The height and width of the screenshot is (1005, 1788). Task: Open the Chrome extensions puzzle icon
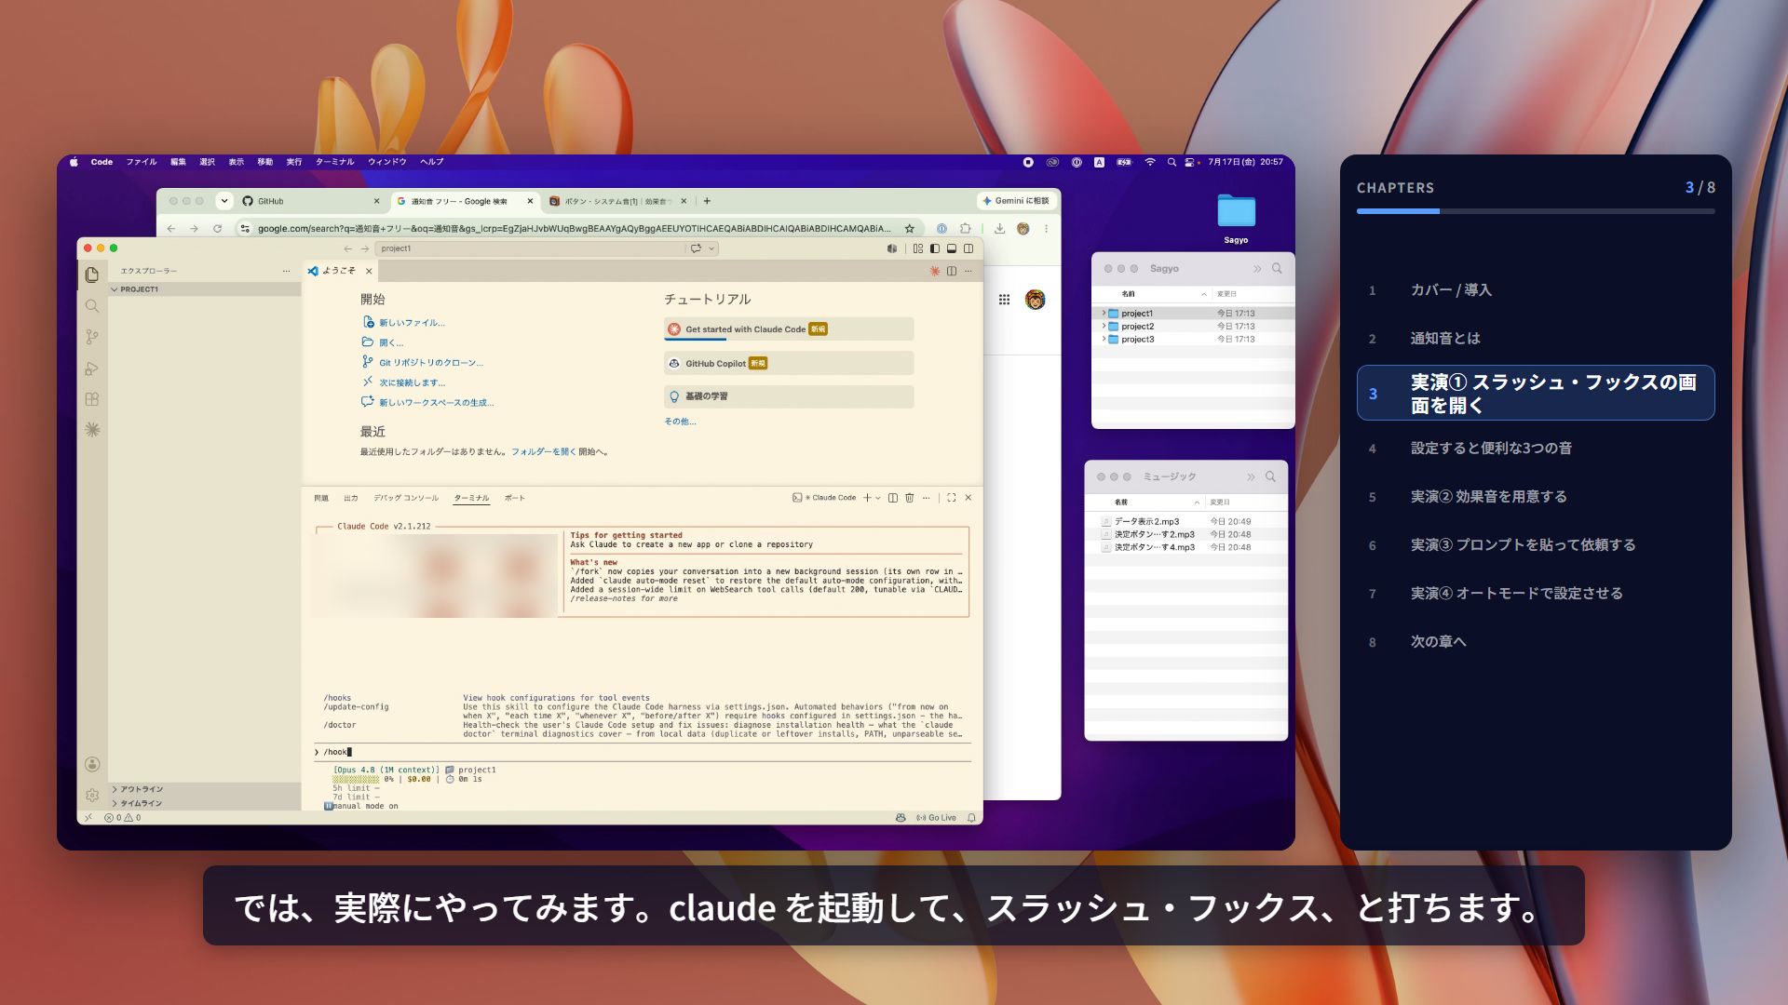965,228
